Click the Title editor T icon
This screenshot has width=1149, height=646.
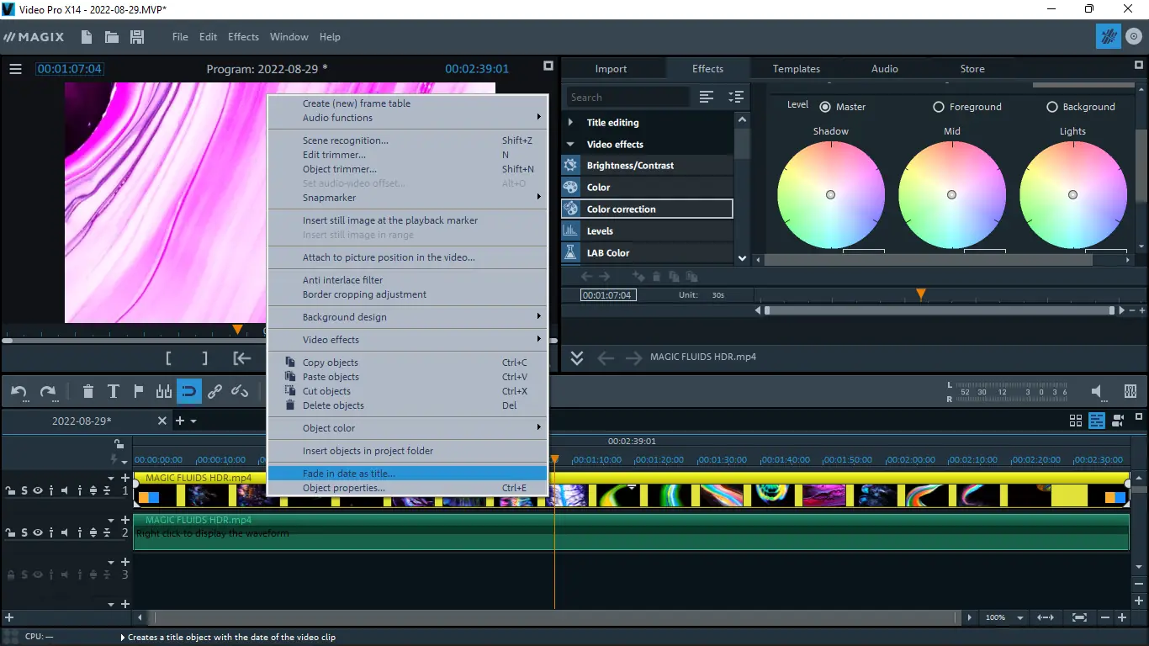point(114,391)
